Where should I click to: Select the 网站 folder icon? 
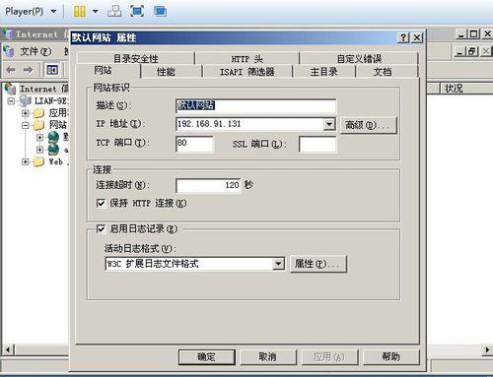pyautogui.click(x=38, y=125)
